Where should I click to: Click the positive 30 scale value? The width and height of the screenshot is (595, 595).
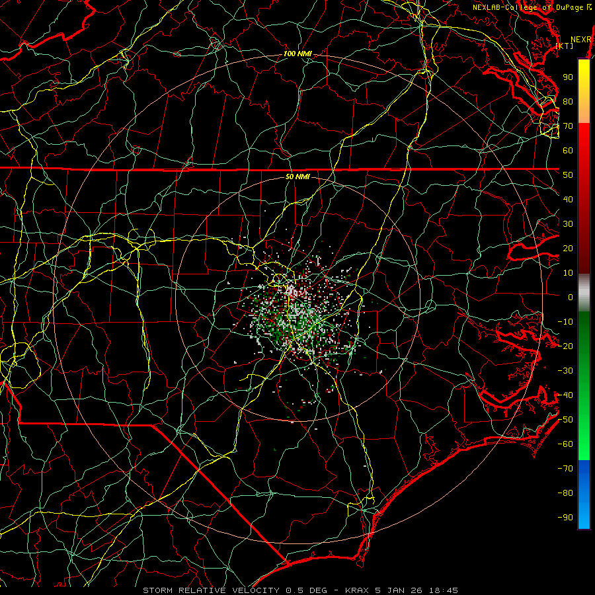click(x=568, y=224)
